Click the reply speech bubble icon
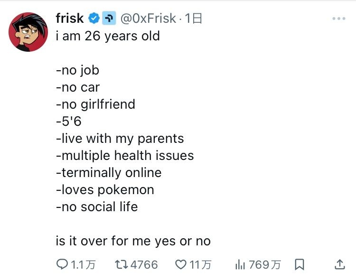This screenshot has width=356, height=280. pos(62,264)
